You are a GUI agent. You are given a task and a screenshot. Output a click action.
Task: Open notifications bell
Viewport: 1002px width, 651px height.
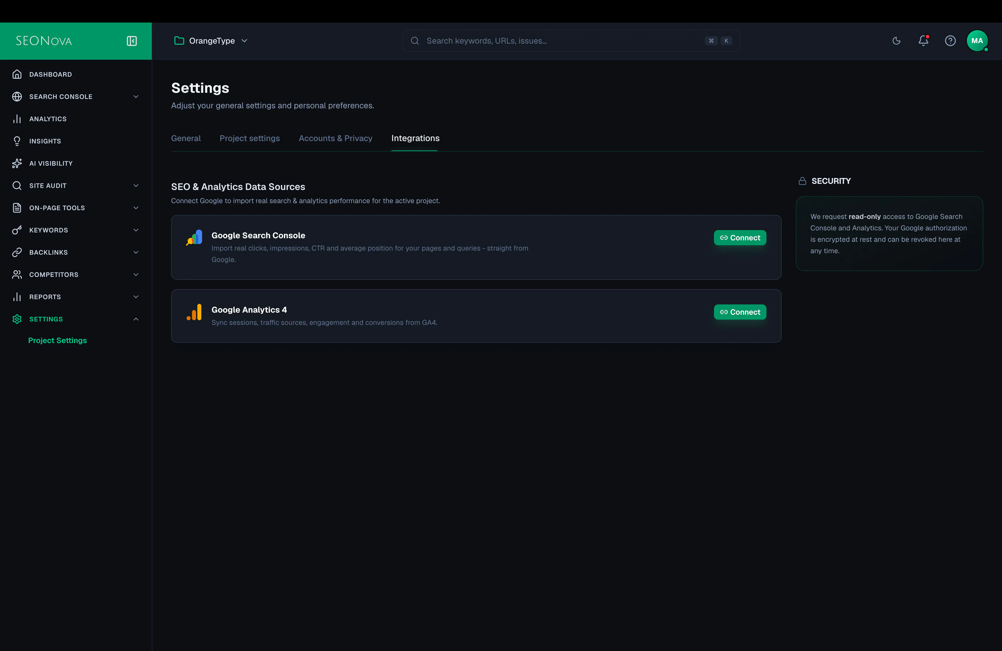click(x=923, y=41)
